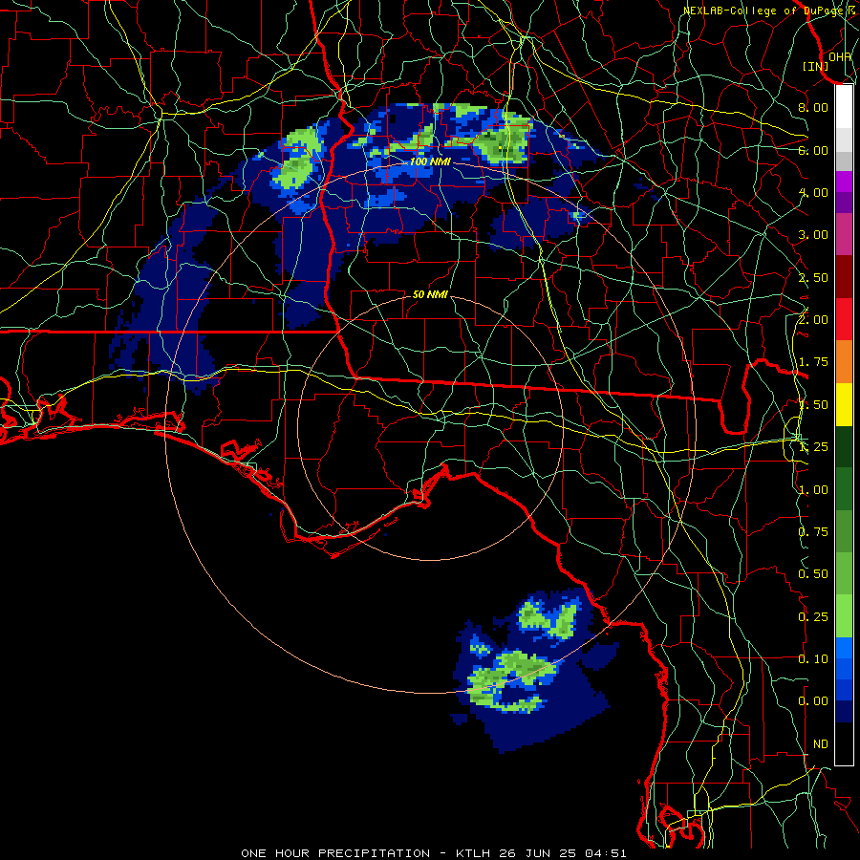860x860 pixels.
Task: Select the navy blue legend swatch
Action: tap(844, 712)
